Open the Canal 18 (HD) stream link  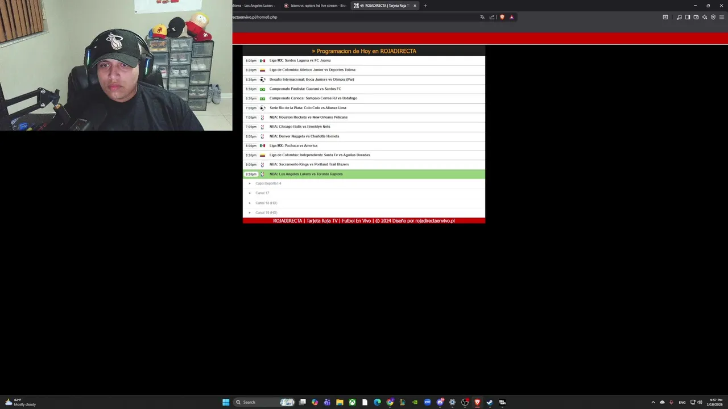click(266, 203)
